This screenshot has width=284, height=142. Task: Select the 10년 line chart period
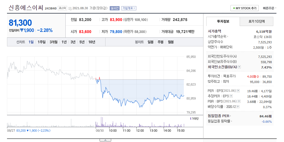pos(92,42)
